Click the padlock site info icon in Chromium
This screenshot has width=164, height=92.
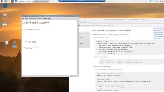point(80,25)
